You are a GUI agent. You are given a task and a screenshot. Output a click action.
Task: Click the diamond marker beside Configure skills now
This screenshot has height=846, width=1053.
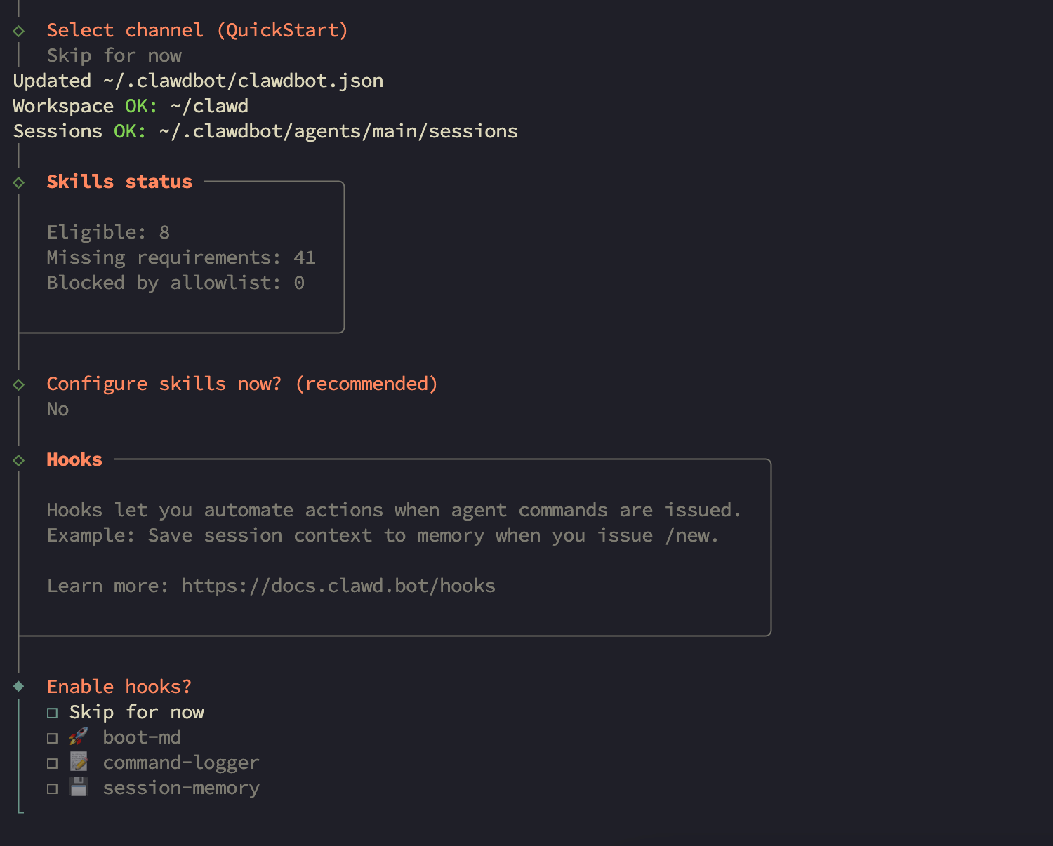click(x=19, y=384)
